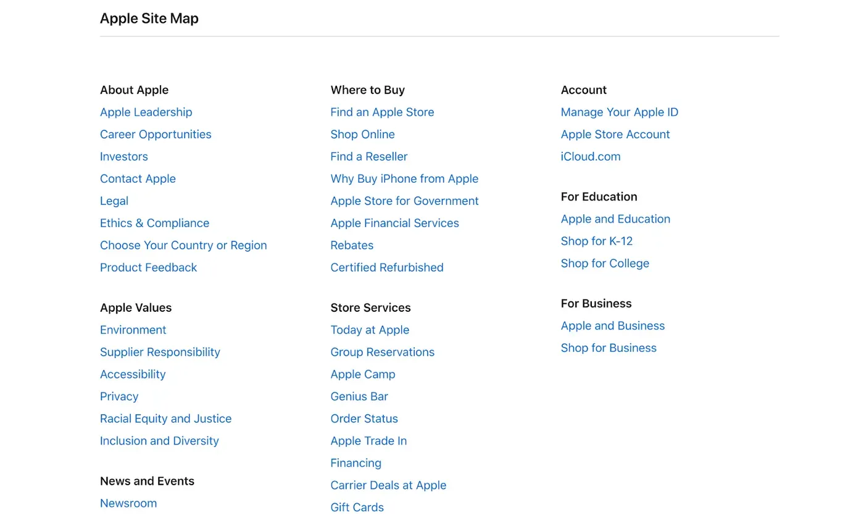Click the Financing link

[355, 463]
